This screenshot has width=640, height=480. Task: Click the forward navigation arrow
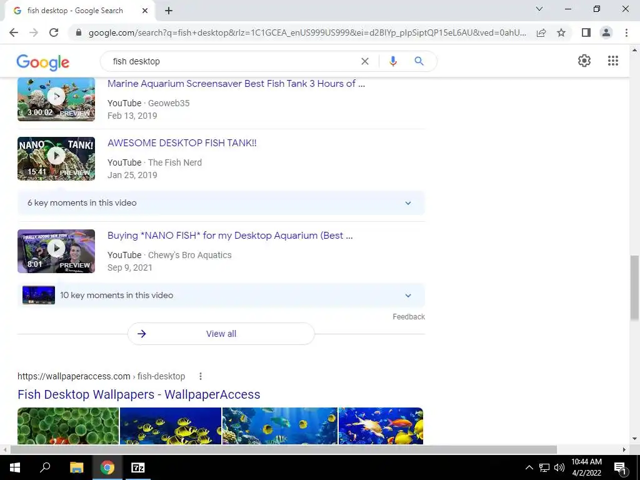pos(34,32)
